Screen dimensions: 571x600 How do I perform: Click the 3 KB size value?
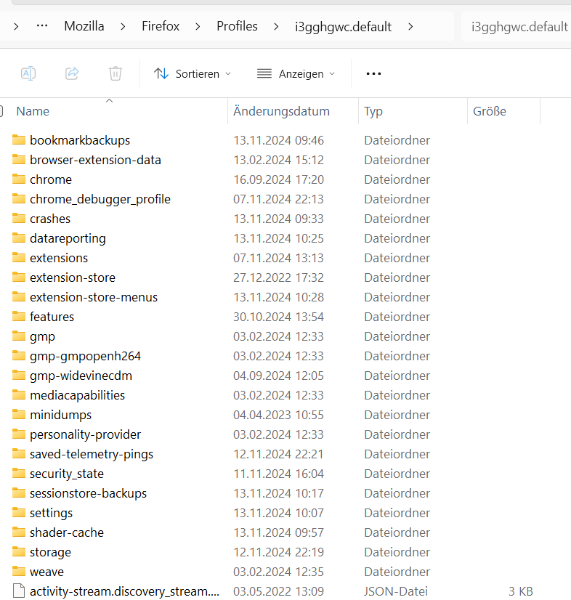click(x=520, y=591)
